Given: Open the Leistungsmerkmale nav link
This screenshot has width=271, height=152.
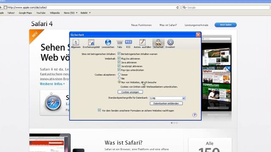Looking at the screenshot, I should tap(196, 25).
